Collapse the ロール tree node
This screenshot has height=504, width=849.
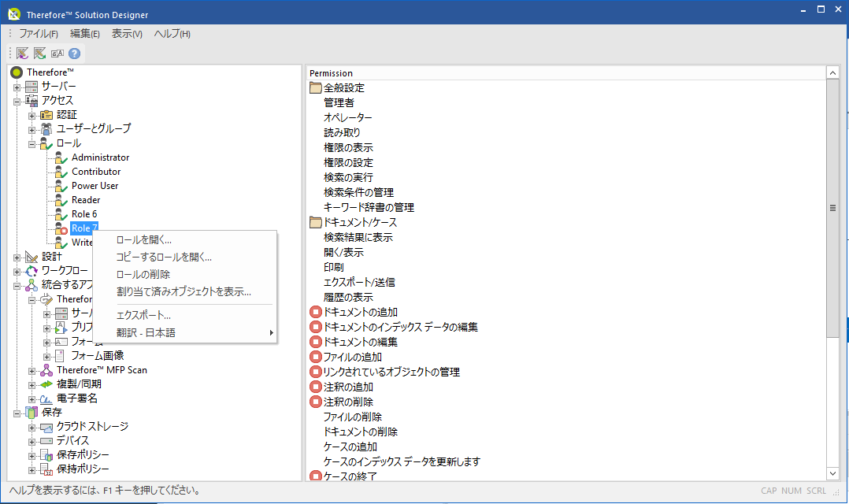pos(32,144)
